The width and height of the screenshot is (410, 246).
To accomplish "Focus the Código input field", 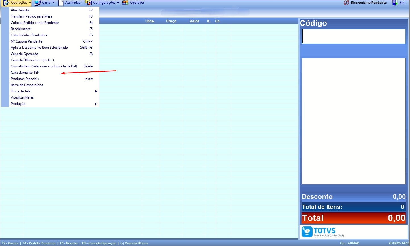I will click(x=354, y=36).
